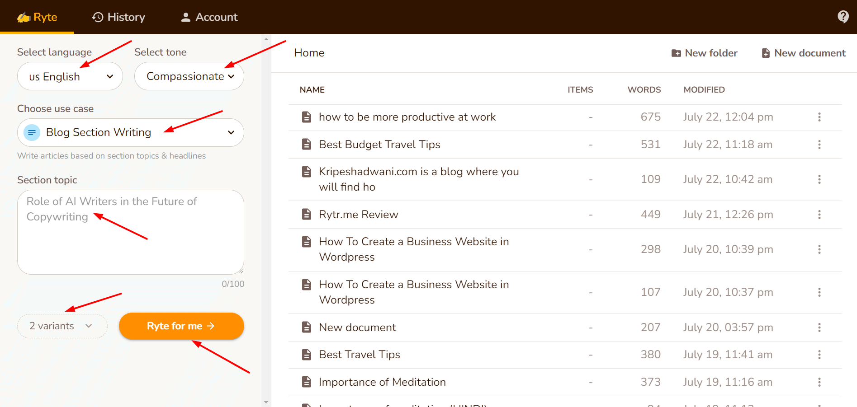The height and width of the screenshot is (407, 857).
Task: Go to the Account tab
Action: pos(209,17)
